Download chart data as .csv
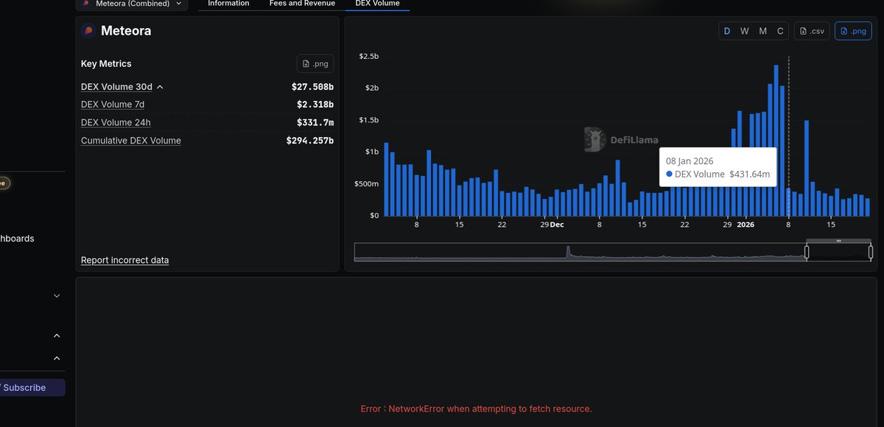The width and height of the screenshot is (884, 427). tap(812, 31)
